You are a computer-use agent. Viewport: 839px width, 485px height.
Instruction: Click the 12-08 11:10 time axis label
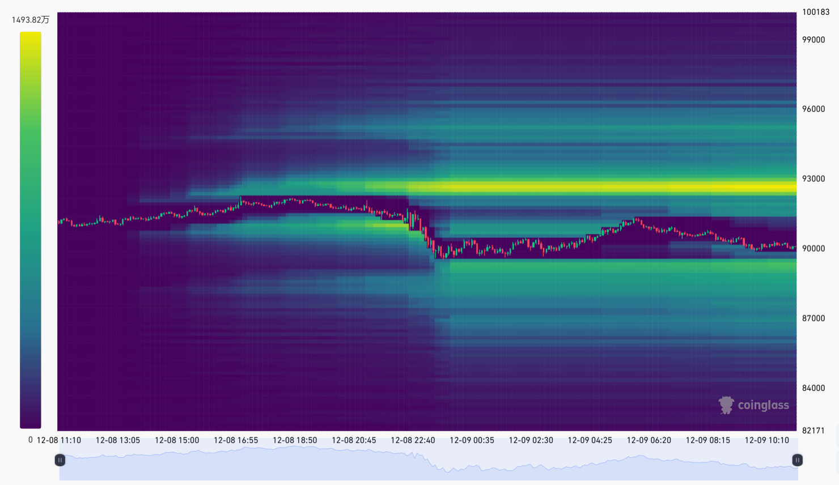pos(59,440)
